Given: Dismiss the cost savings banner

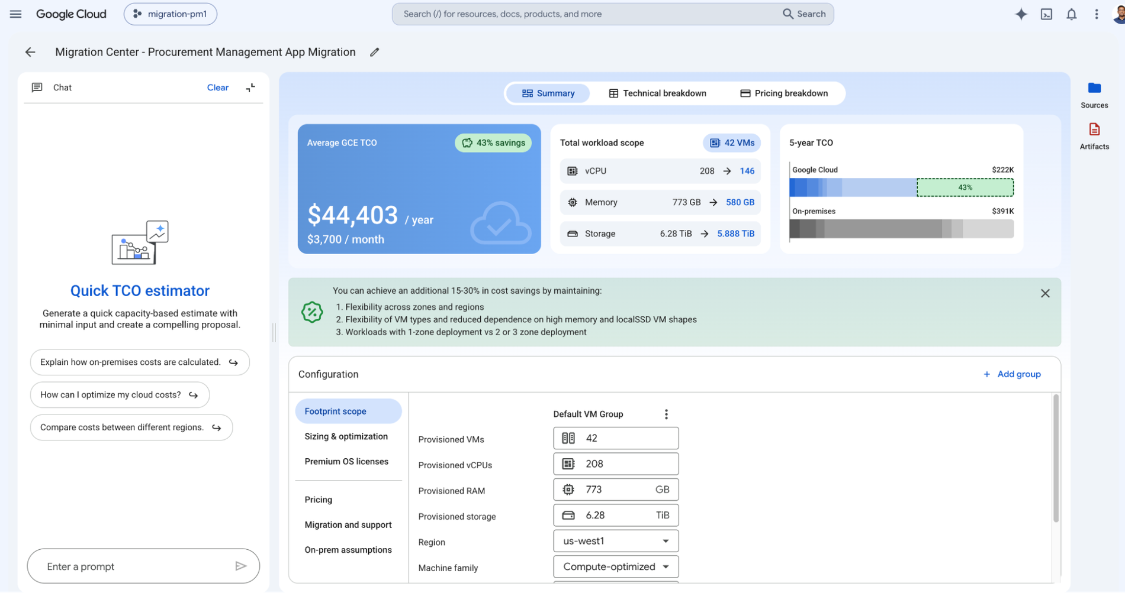Looking at the screenshot, I should click(1045, 293).
